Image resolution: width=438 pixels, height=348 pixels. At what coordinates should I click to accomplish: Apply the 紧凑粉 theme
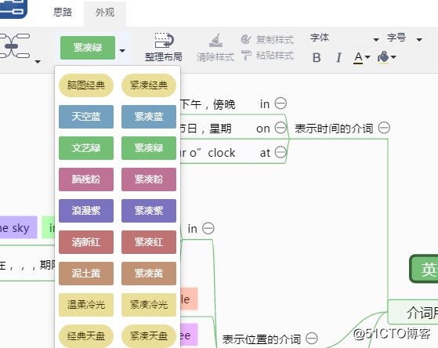(149, 179)
